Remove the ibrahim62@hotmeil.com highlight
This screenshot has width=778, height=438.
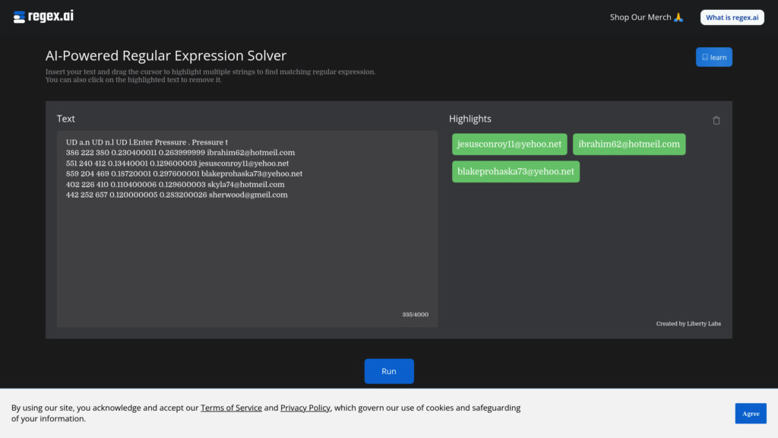(x=629, y=144)
